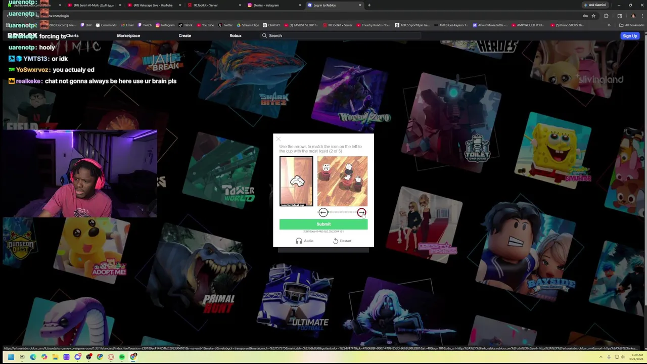
Task: Open About MovieBattle bookmark
Action: pos(490,25)
